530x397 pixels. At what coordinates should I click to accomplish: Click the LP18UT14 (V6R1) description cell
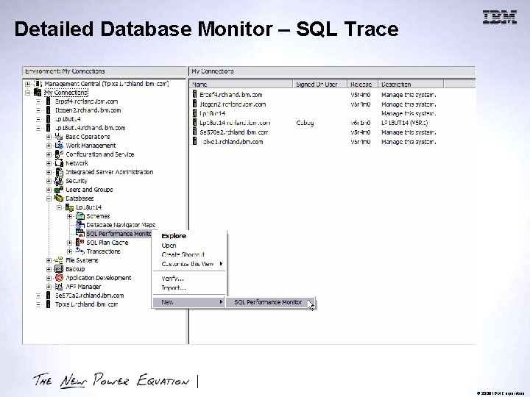click(x=405, y=123)
